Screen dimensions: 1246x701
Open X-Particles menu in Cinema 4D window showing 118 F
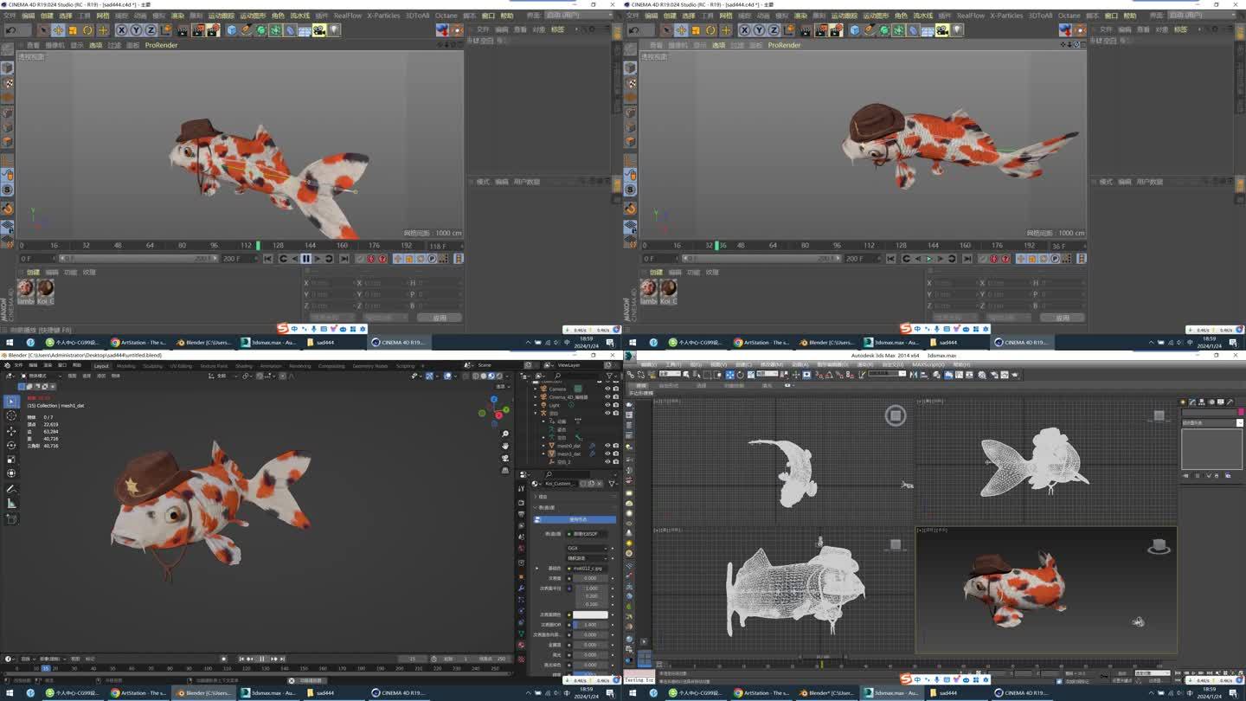pyautogui.click(x=383, y=16)
